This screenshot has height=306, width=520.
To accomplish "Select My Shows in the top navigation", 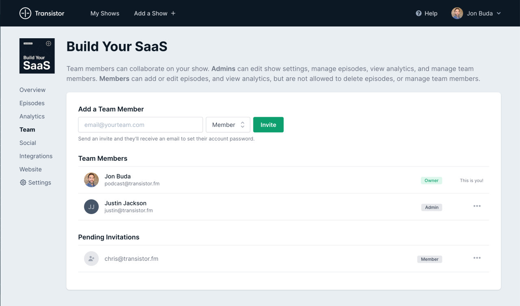I will [105, 13].
